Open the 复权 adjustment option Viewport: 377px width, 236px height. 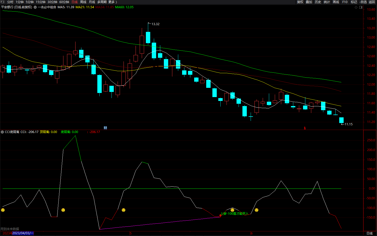point(300,2)
